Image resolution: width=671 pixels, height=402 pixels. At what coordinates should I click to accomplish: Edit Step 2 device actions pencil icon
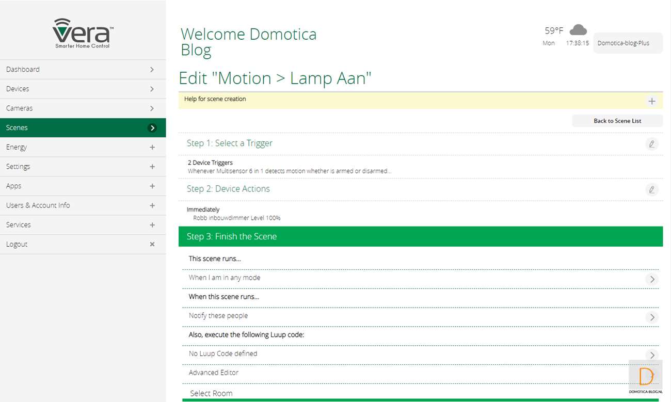[651, 189]
